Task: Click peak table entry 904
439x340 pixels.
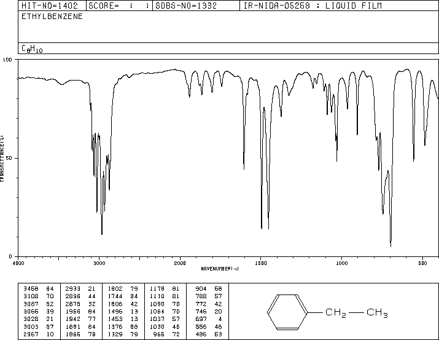Action: click(x=201, y=289)
